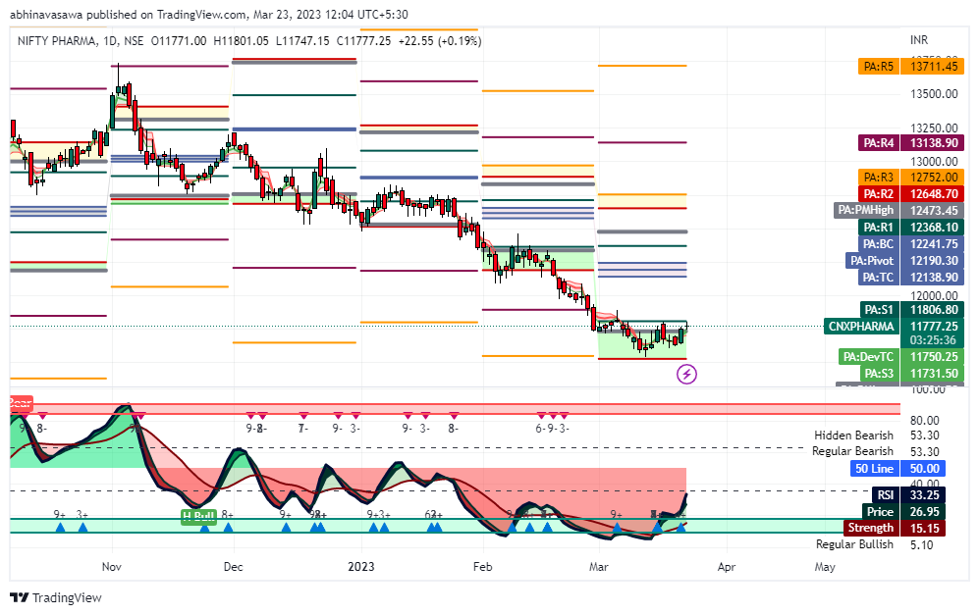Click the Regular Bearish indicator label
The image size is (979, 615).
(x=852, y=451)
